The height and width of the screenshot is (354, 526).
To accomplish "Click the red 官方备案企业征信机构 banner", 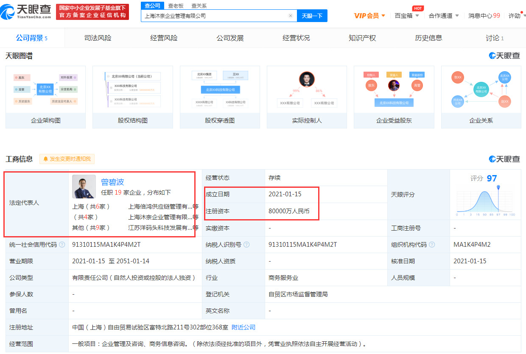I will [x=92, y=12].
